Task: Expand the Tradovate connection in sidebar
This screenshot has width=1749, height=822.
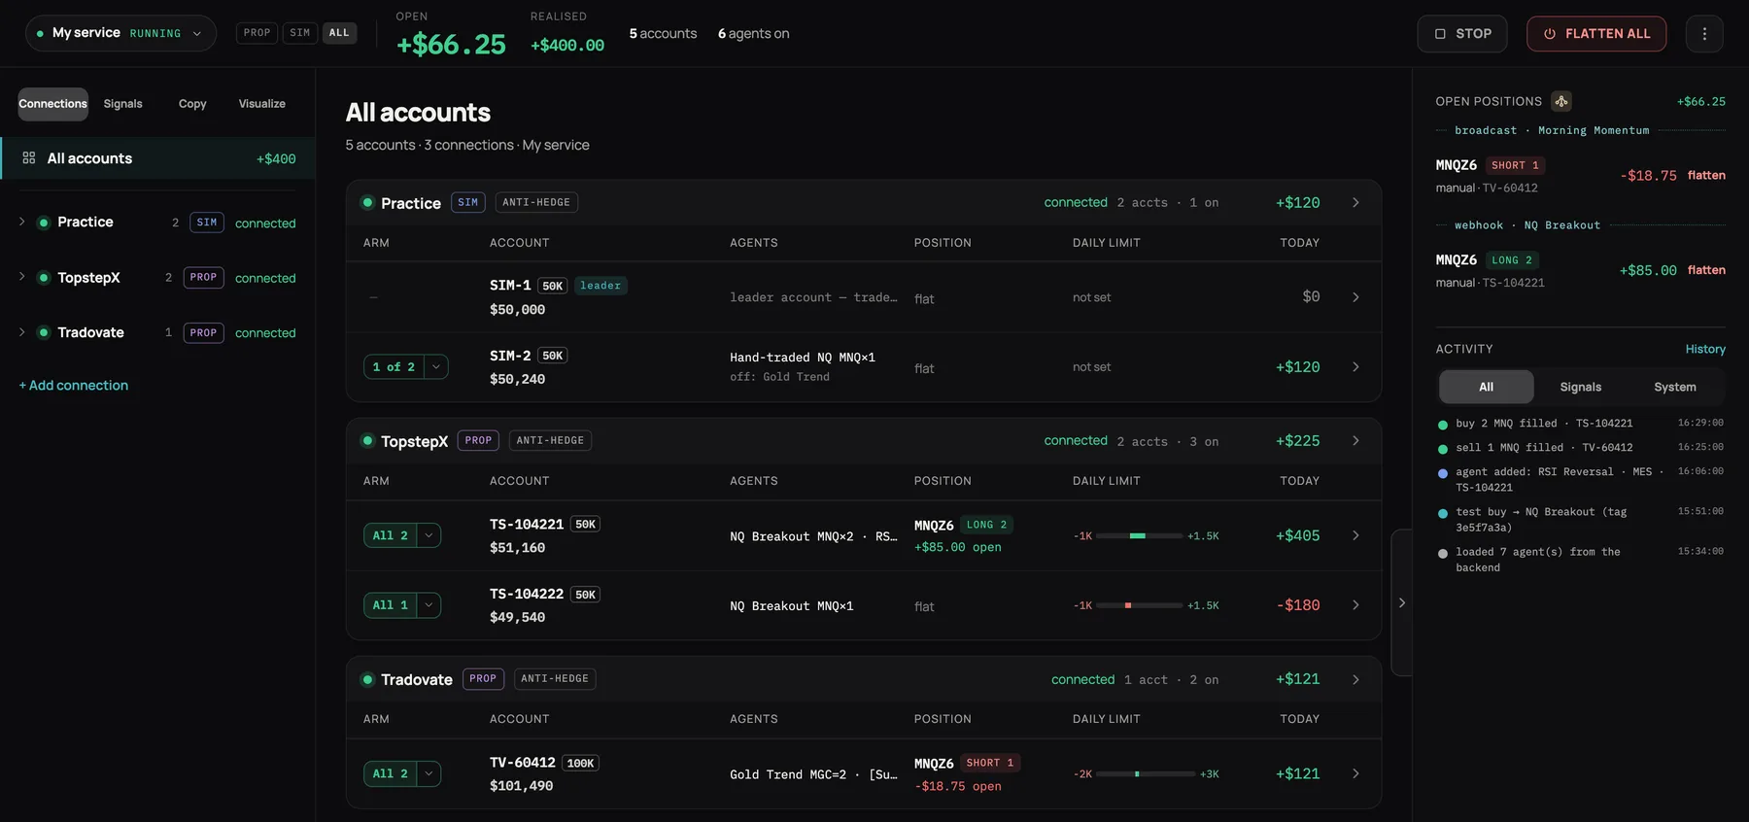Action: pyautogui.click(x=21, y=332)
